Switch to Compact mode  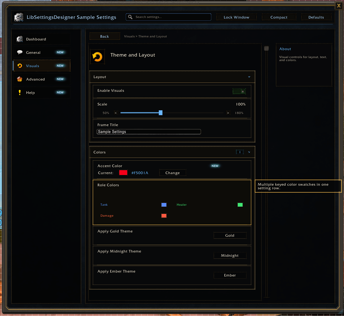click(x=279, y=17)
